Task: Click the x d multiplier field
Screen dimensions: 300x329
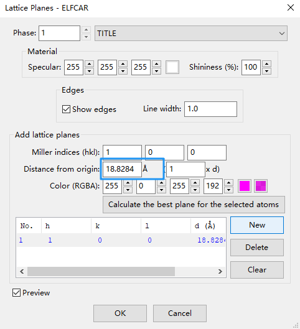Action: pyautogui.click(x=185, y=169)
